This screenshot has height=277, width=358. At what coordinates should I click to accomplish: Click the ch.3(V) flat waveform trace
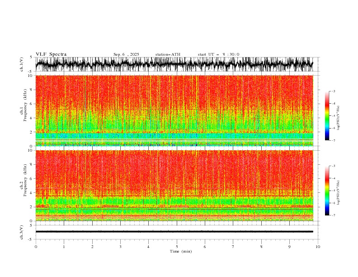(x=174, y=232)
